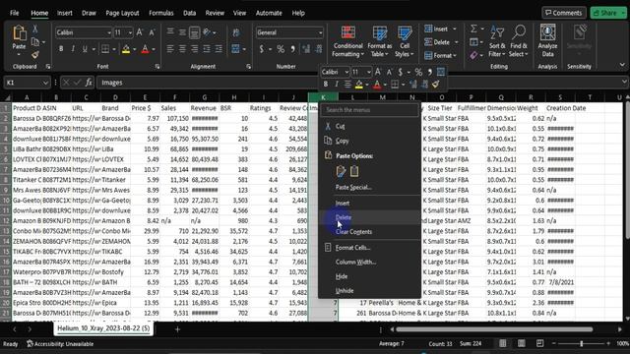630x354 pixels.
Task: Decrease font size in ribbon
Action: [x=152, y=32]
